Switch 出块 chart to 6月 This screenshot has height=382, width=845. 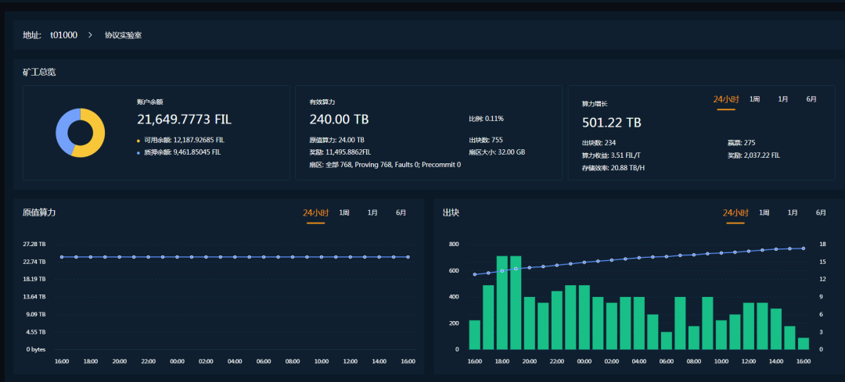point(822,213)
